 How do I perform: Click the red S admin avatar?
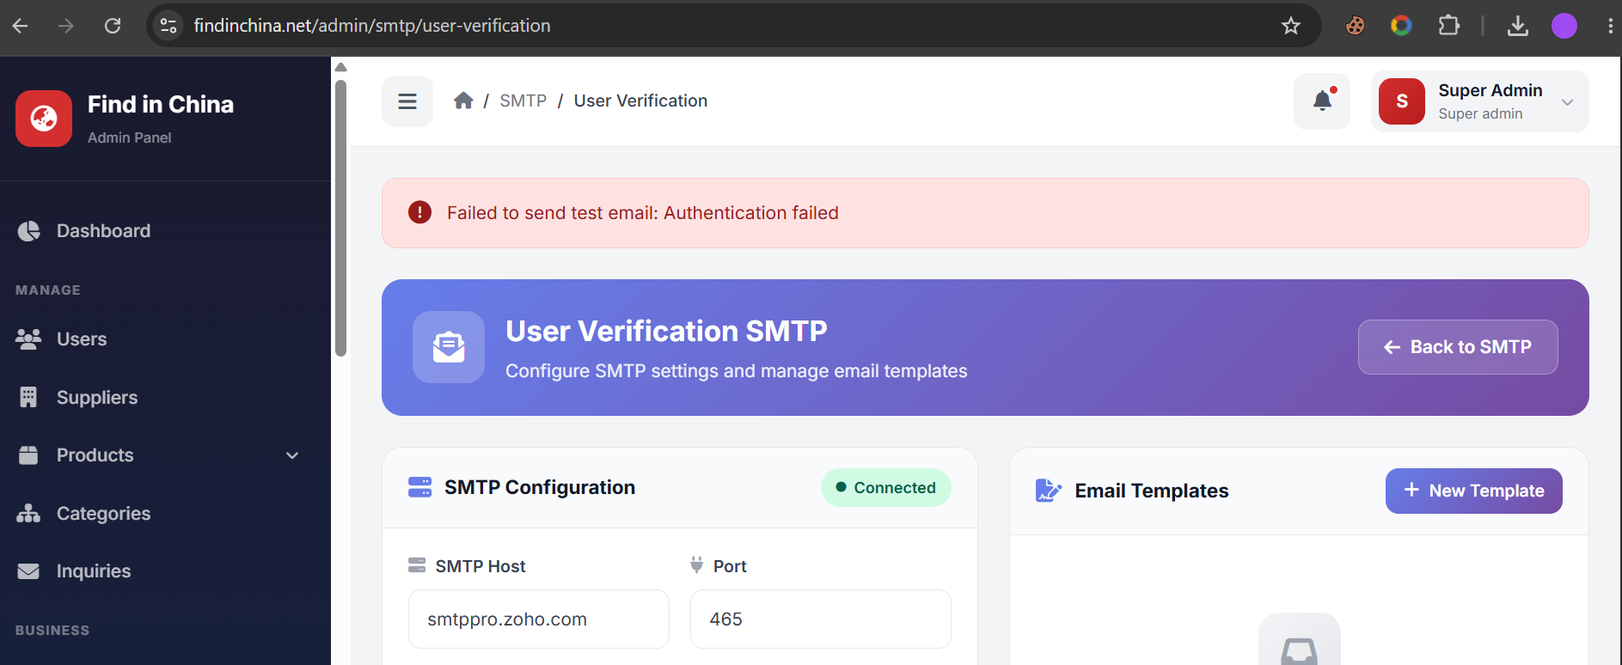(1402, 101)
